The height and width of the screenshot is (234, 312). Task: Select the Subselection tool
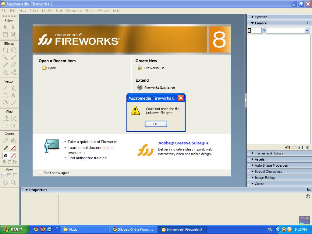tap(13, 27)
